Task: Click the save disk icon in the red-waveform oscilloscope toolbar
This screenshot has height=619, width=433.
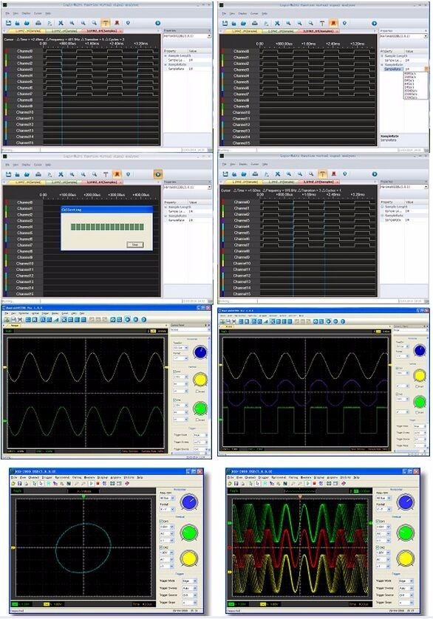Action: pyautogui.click(x=236, y=483)
